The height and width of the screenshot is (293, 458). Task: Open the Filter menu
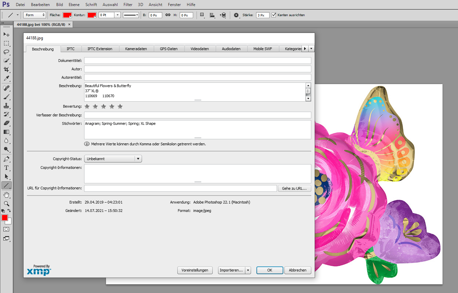tap(128, 4)
